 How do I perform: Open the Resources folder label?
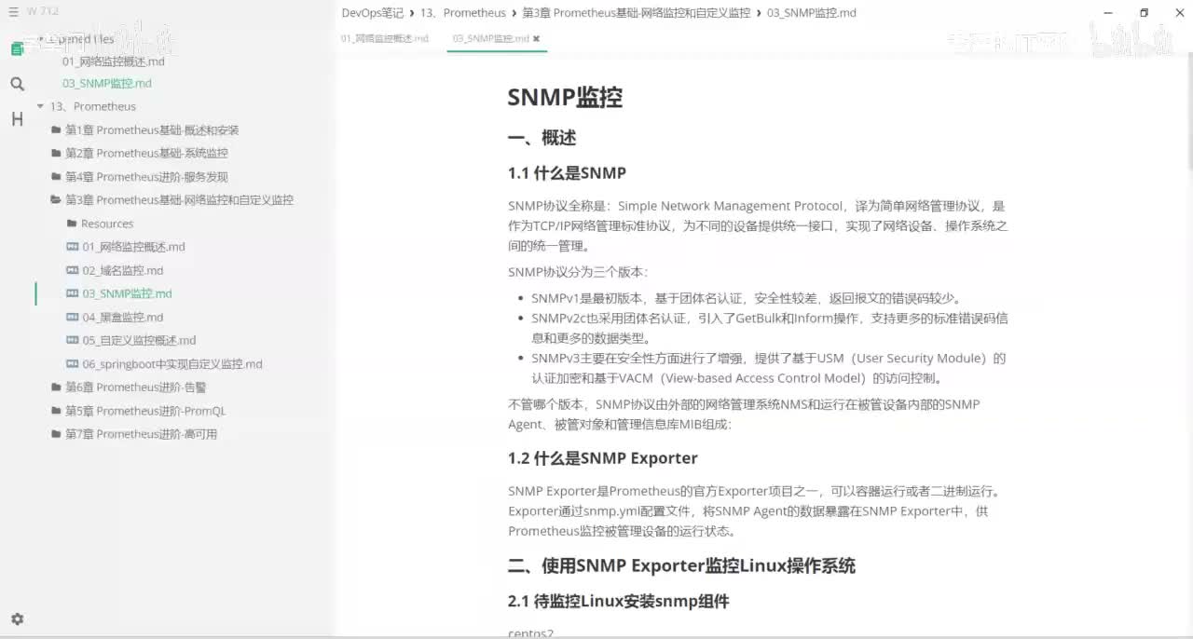click(x=107, y=224)
